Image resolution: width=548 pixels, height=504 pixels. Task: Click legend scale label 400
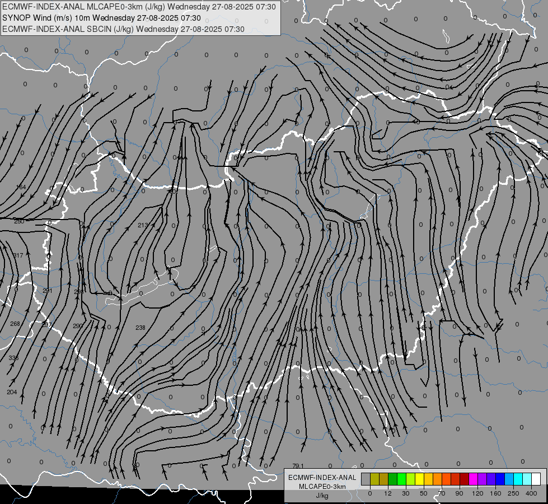pos(531,493)
